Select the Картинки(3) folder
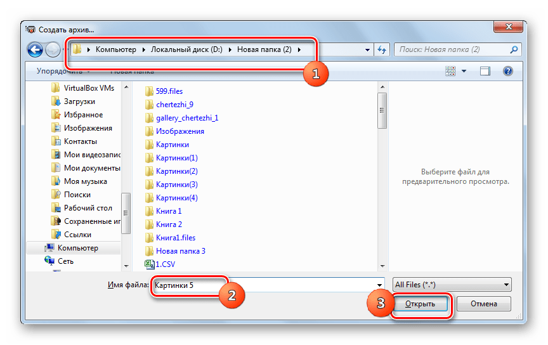This screenshot has width=548, height=345. [177, 184]
